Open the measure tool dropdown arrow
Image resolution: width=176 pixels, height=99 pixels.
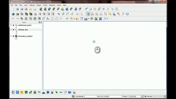coord(89,19)
